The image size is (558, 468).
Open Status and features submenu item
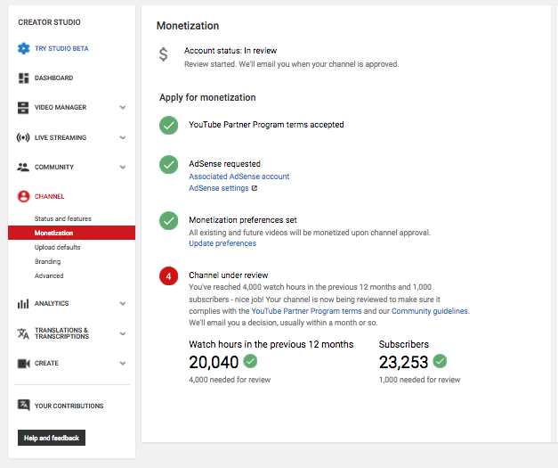(x=63, y=218)
